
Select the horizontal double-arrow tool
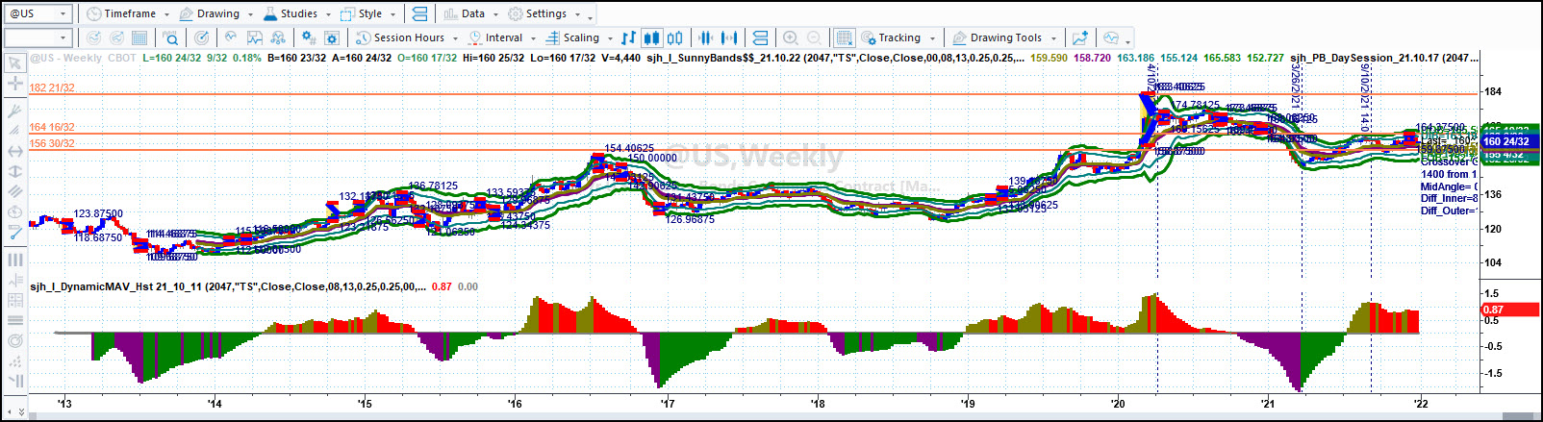click(14, 151)
